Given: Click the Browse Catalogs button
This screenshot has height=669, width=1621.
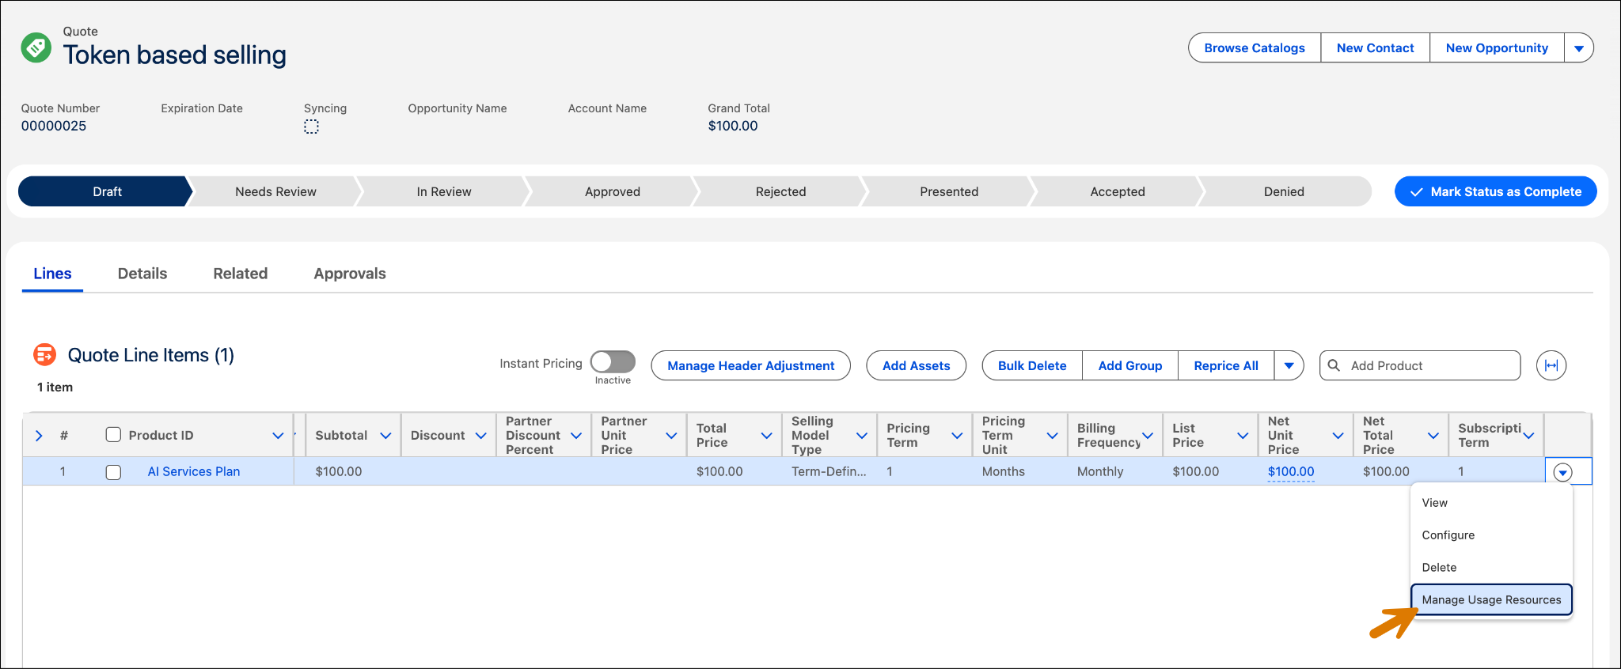Looking at the screenshot, I should [1255, 47].
